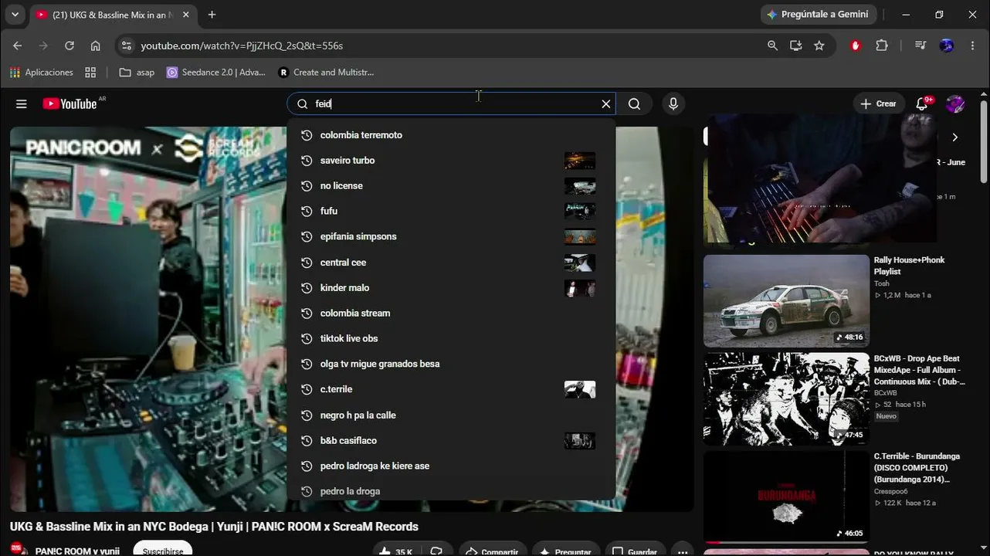Open the red extension icon
The width and height of the screenshot is (990, 556).
coord(856,46)
